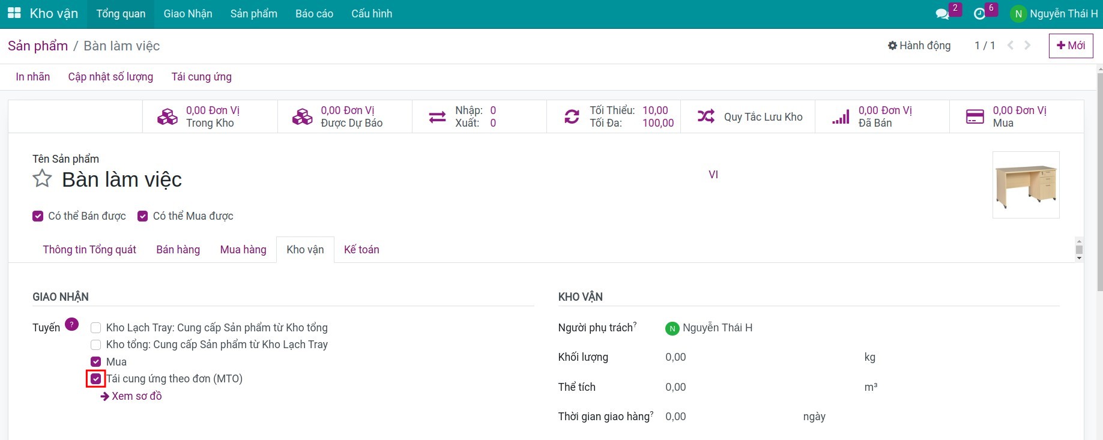Viewport: 1103px width, 440px height.
Task: Click the Trong Kho stock cubes icon
Action: click(168, 116)
